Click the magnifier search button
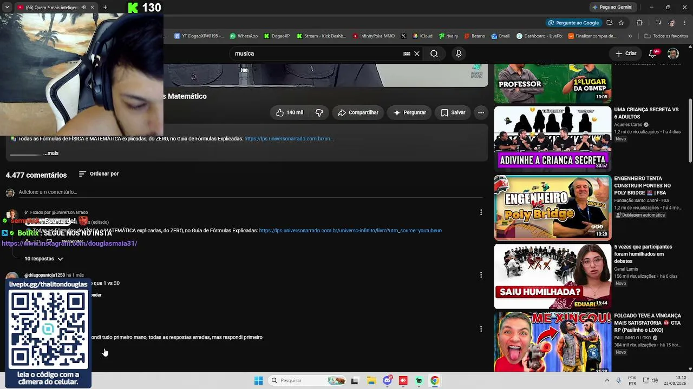The width and height of the screenshot is (693, 389). click(x=434, y=53)
